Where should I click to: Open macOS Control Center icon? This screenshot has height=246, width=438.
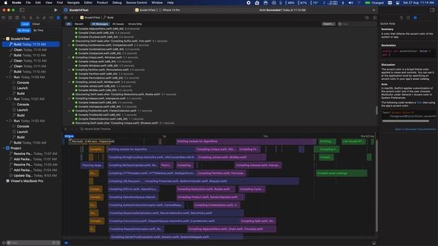tap(397, 3)
